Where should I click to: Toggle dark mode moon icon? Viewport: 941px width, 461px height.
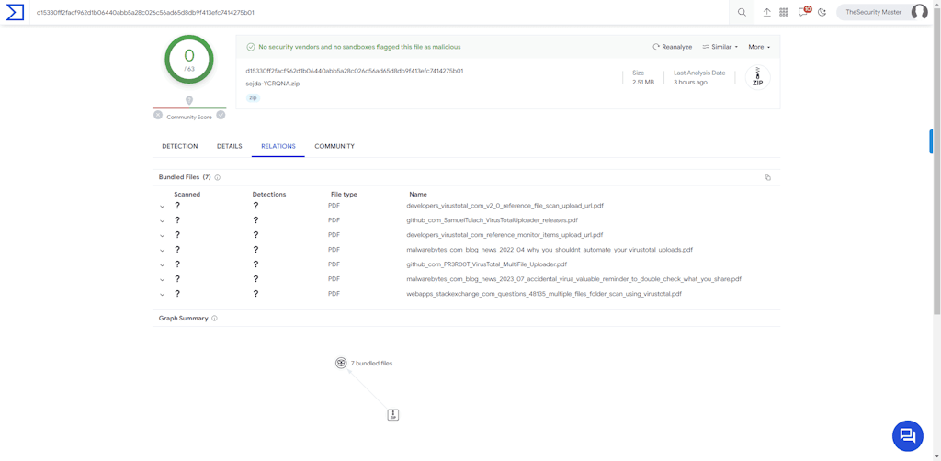(x=822, y=12)
